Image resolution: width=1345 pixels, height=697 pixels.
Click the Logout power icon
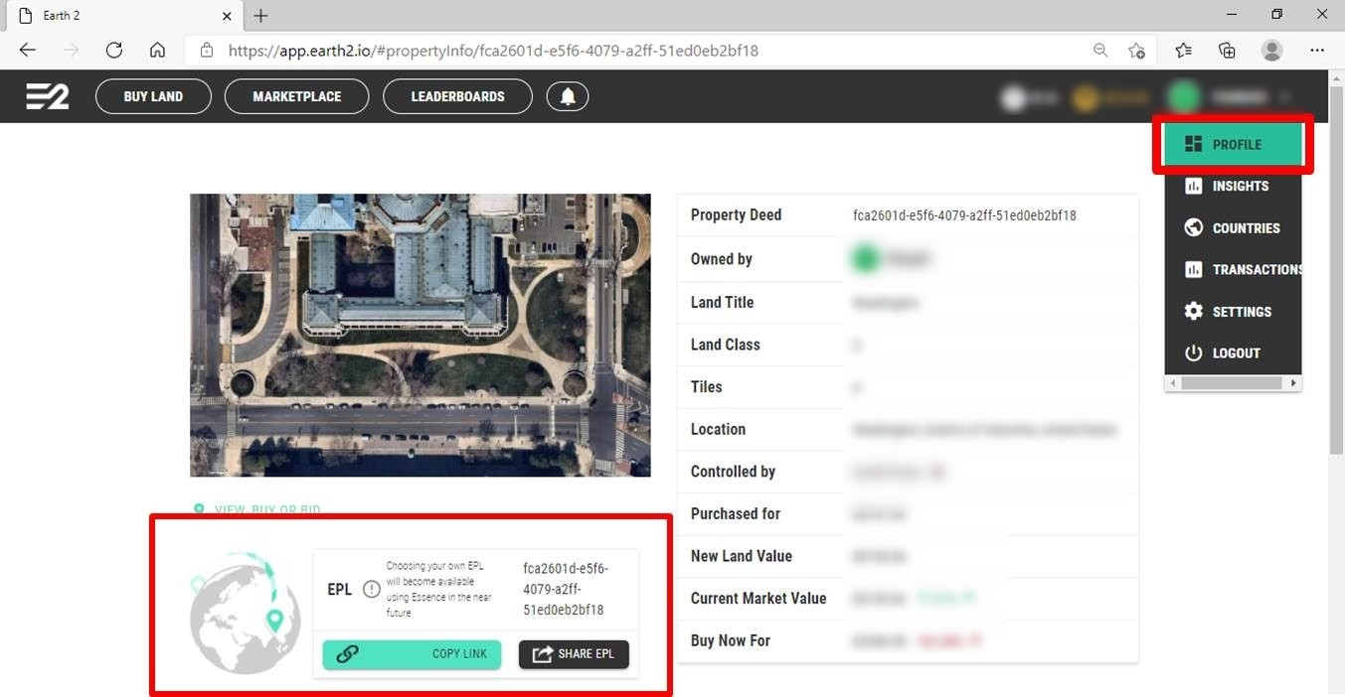[x=1193, y=352]
